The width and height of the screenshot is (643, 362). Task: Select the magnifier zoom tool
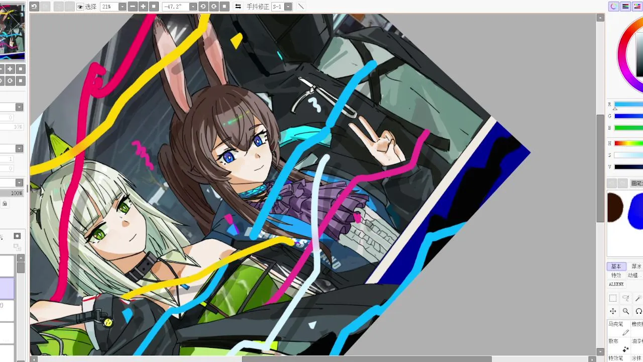click(x=625, y=312)
